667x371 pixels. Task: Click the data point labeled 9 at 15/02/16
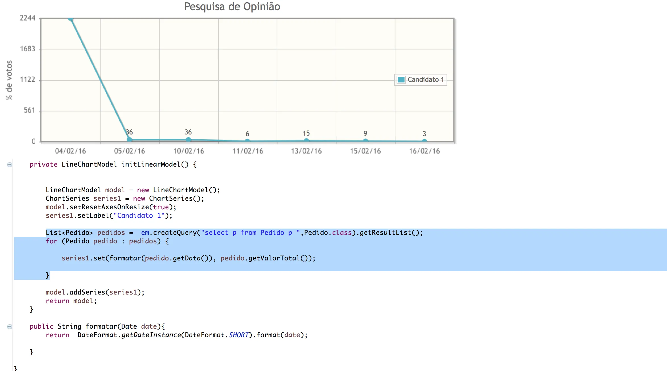point(365,140)
